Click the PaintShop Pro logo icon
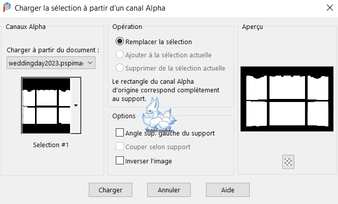Viewport: 338px width, 204px height. [7, 8]
